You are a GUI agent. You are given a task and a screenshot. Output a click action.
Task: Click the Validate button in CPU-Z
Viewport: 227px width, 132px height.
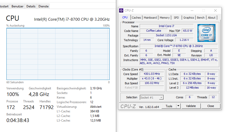coord(191,106)
